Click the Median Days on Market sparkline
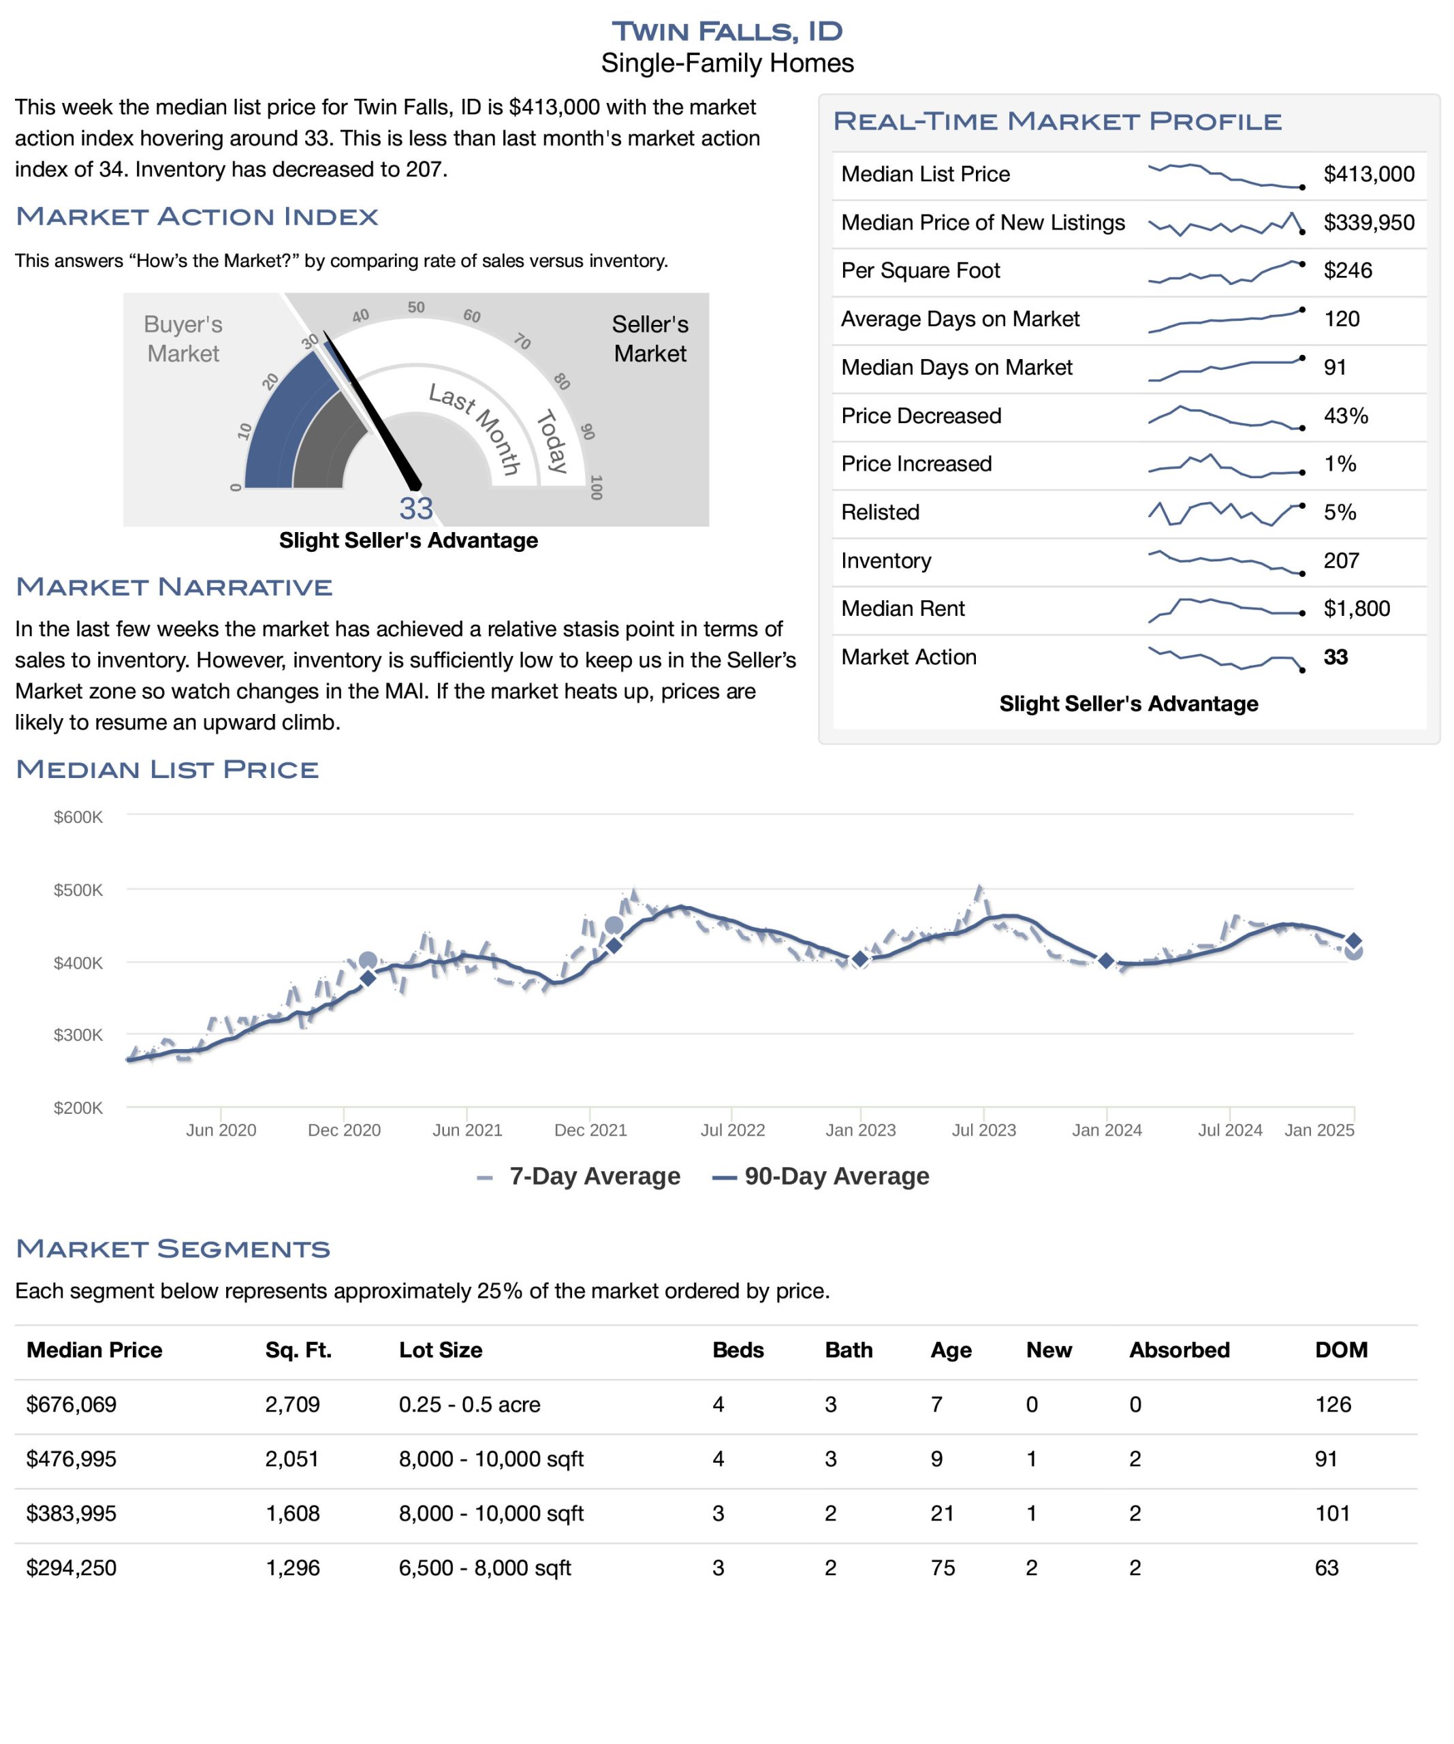The image size is (1454, 1744). click(1227, 368)
